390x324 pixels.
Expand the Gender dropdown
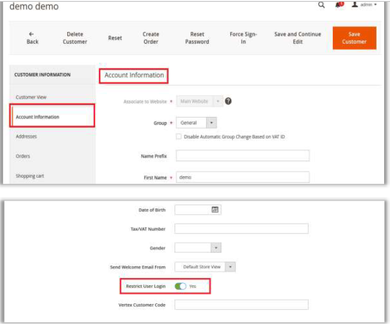198,248
